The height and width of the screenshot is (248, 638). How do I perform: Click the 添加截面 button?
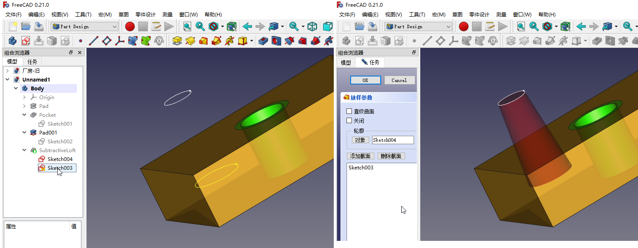360,156
